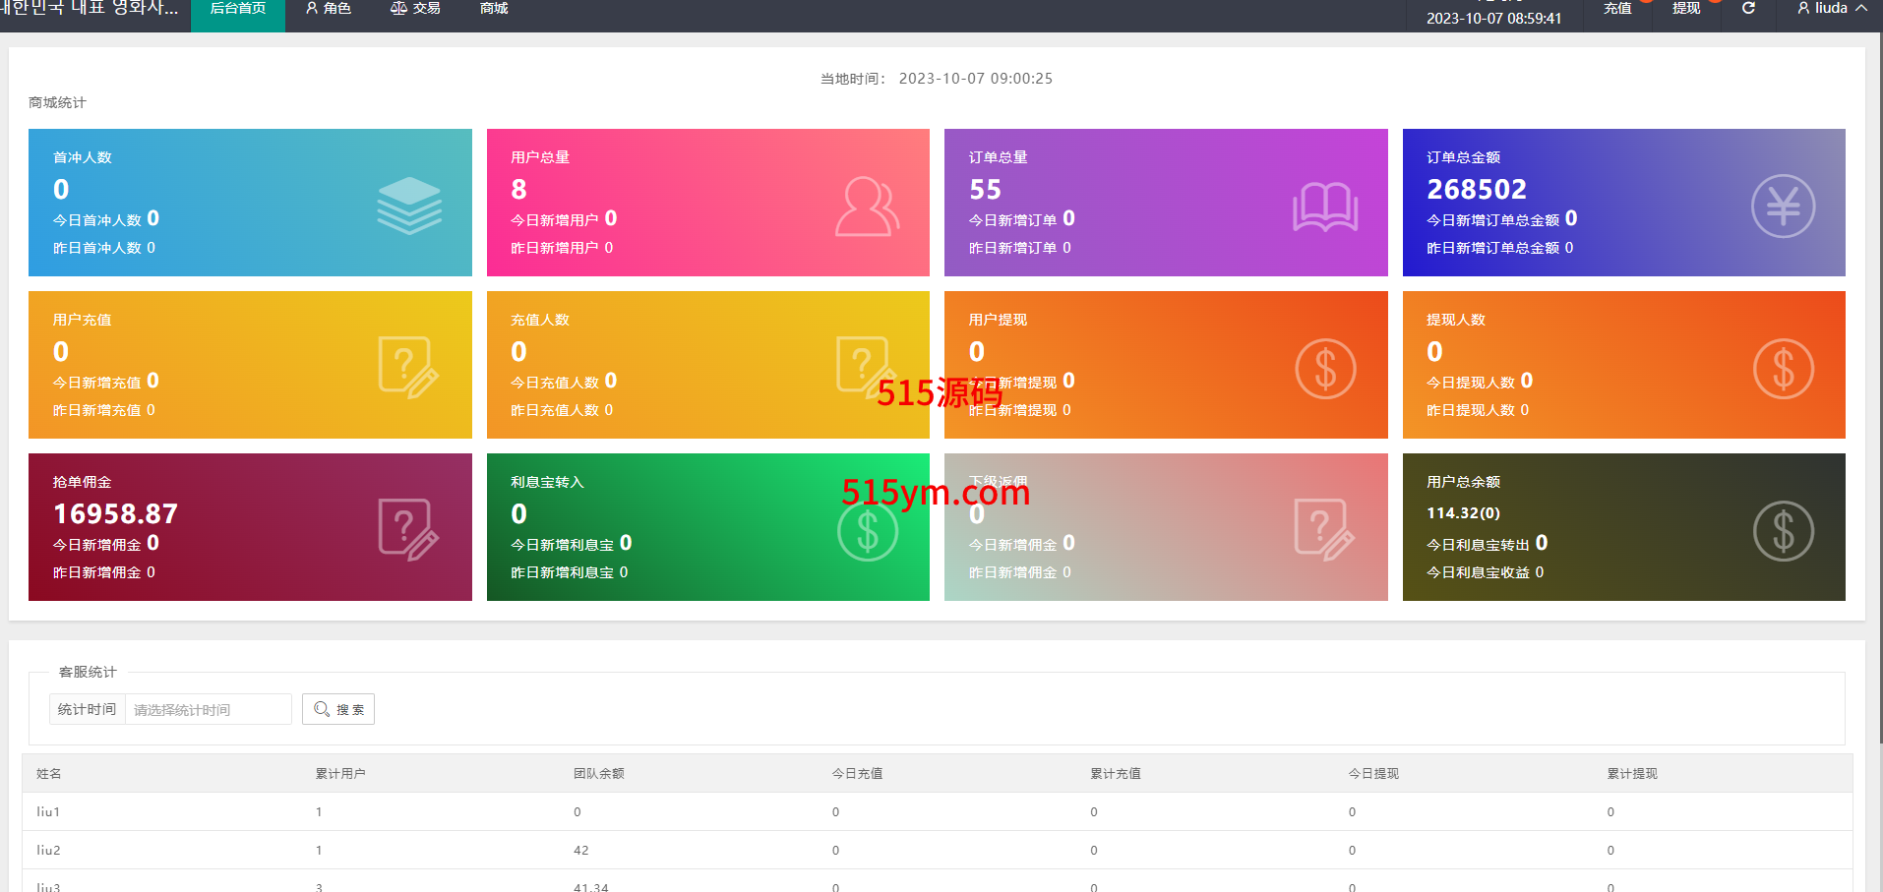The width and height of the screenshot is (1883, 892).
Task: Open the 角色 menu
Action: [329, 9]
